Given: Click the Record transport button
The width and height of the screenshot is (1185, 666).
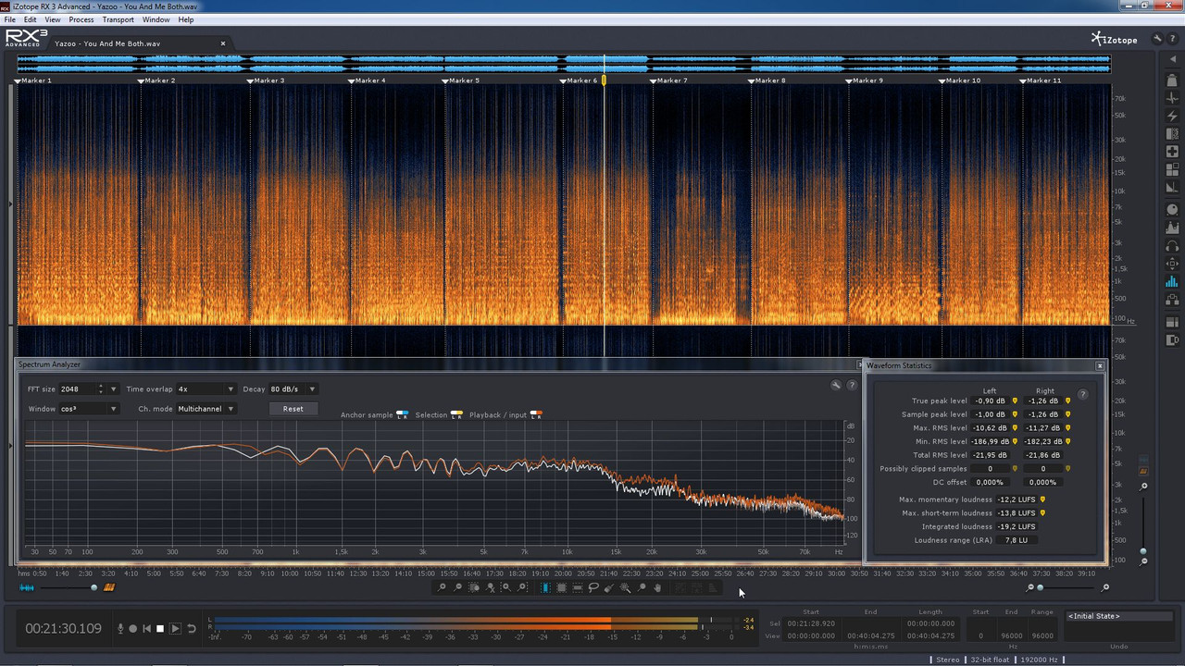Looking at the screenshot, I should pos(132,628).
